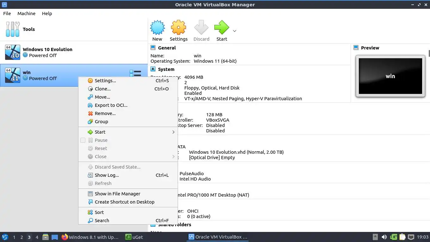Click the System section header
The height and width of the screenshot is (242, 430).
pos(166,69)
